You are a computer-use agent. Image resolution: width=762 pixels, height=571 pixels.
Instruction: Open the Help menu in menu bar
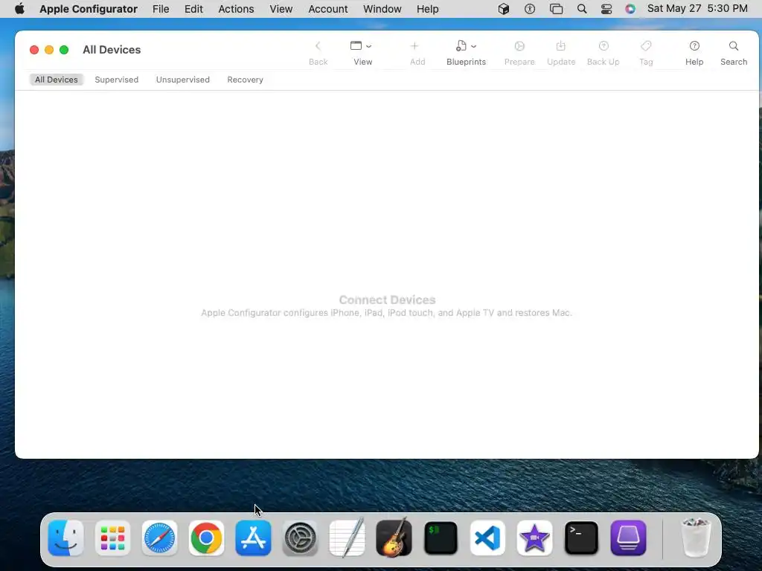point(428,9)
